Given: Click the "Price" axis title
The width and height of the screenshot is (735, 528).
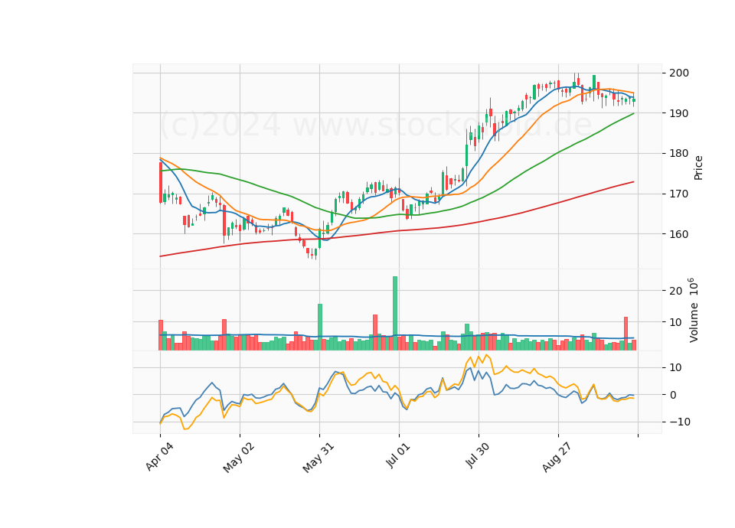Looking at the screenshot, I should pos(698,168).
